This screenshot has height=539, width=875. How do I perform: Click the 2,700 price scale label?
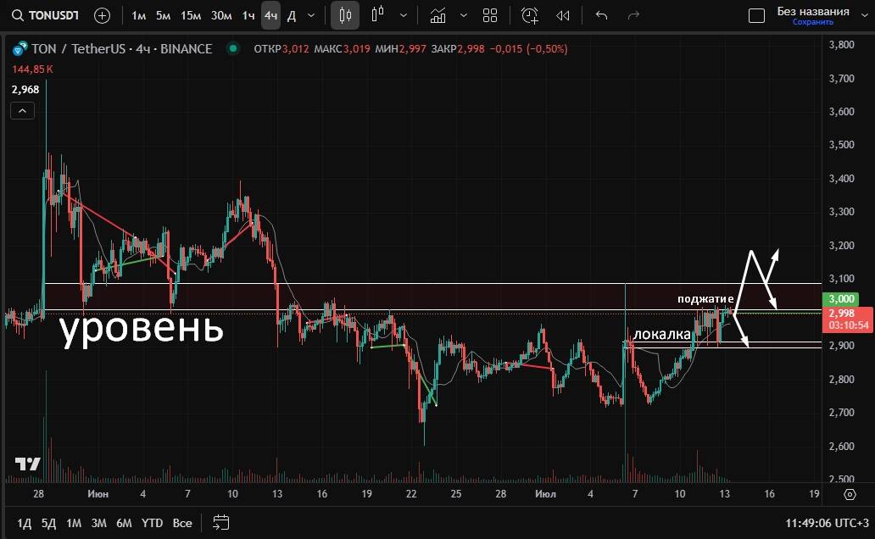click(x=842, y=413)
